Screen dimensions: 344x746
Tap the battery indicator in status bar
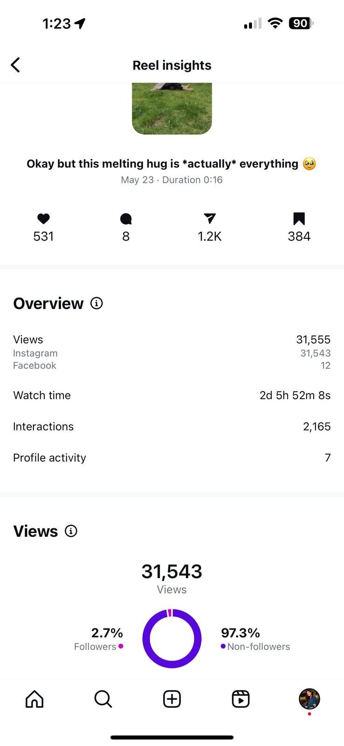[x=301, y=23]
